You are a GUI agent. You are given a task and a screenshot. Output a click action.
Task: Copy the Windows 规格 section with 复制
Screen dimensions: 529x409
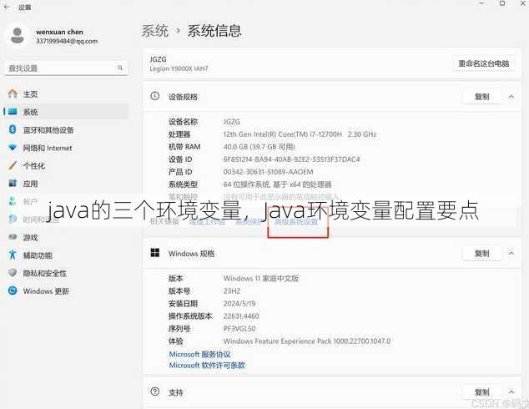[481, 254]
